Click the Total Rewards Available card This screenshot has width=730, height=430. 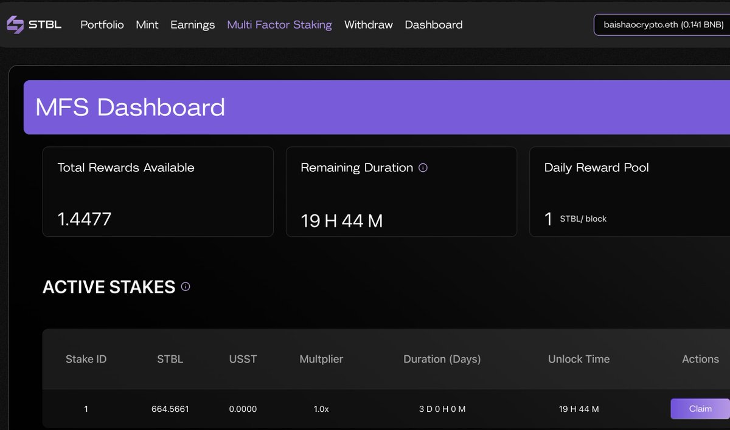pyautogui.click(x=158, y=191)
